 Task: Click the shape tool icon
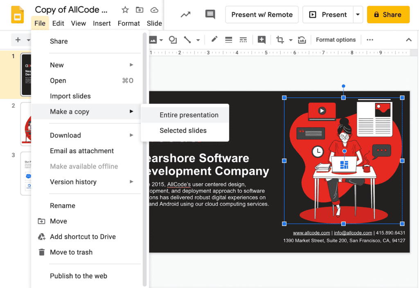(x=173, y=40)
